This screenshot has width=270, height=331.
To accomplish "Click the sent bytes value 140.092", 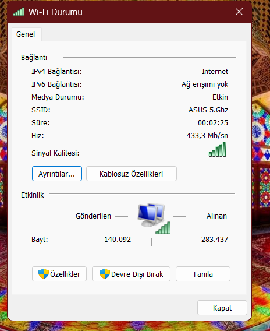I will tap(118, 240).
